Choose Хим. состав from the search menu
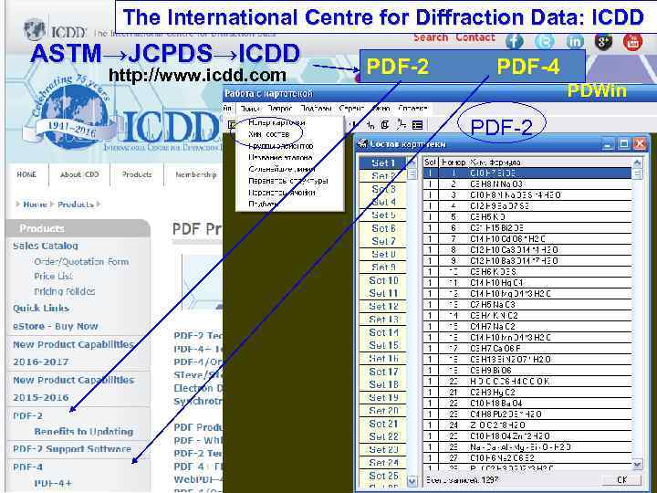Viewport: 657px width, 493px height. 268,134
